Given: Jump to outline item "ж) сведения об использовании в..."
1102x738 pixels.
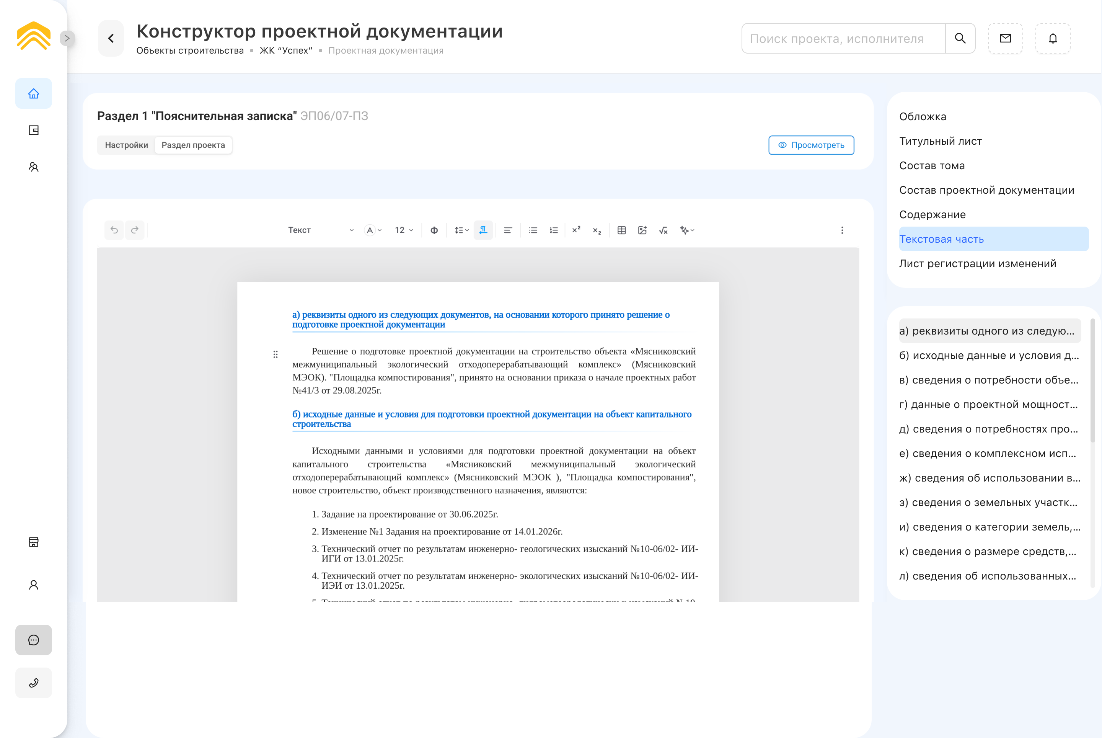Looking at the screenshot, I should point(990,478).
